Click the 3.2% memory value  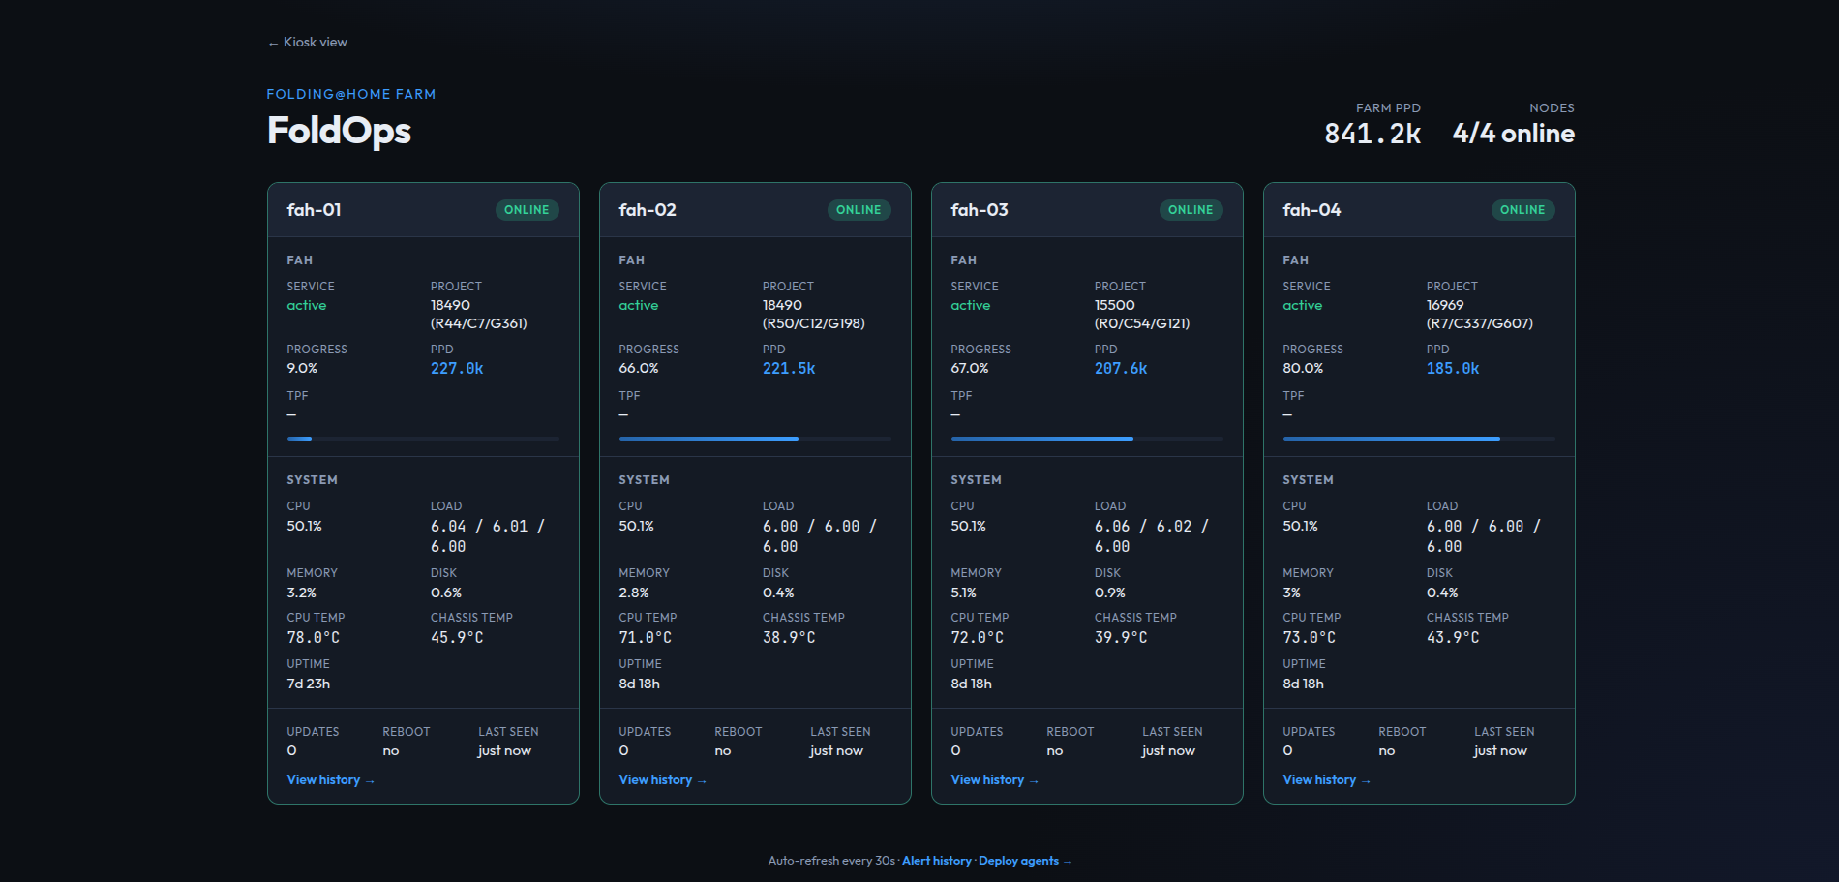click(302, 593)
